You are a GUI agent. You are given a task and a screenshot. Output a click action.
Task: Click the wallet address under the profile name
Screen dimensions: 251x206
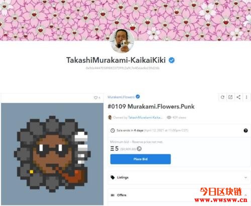(122, 68)
